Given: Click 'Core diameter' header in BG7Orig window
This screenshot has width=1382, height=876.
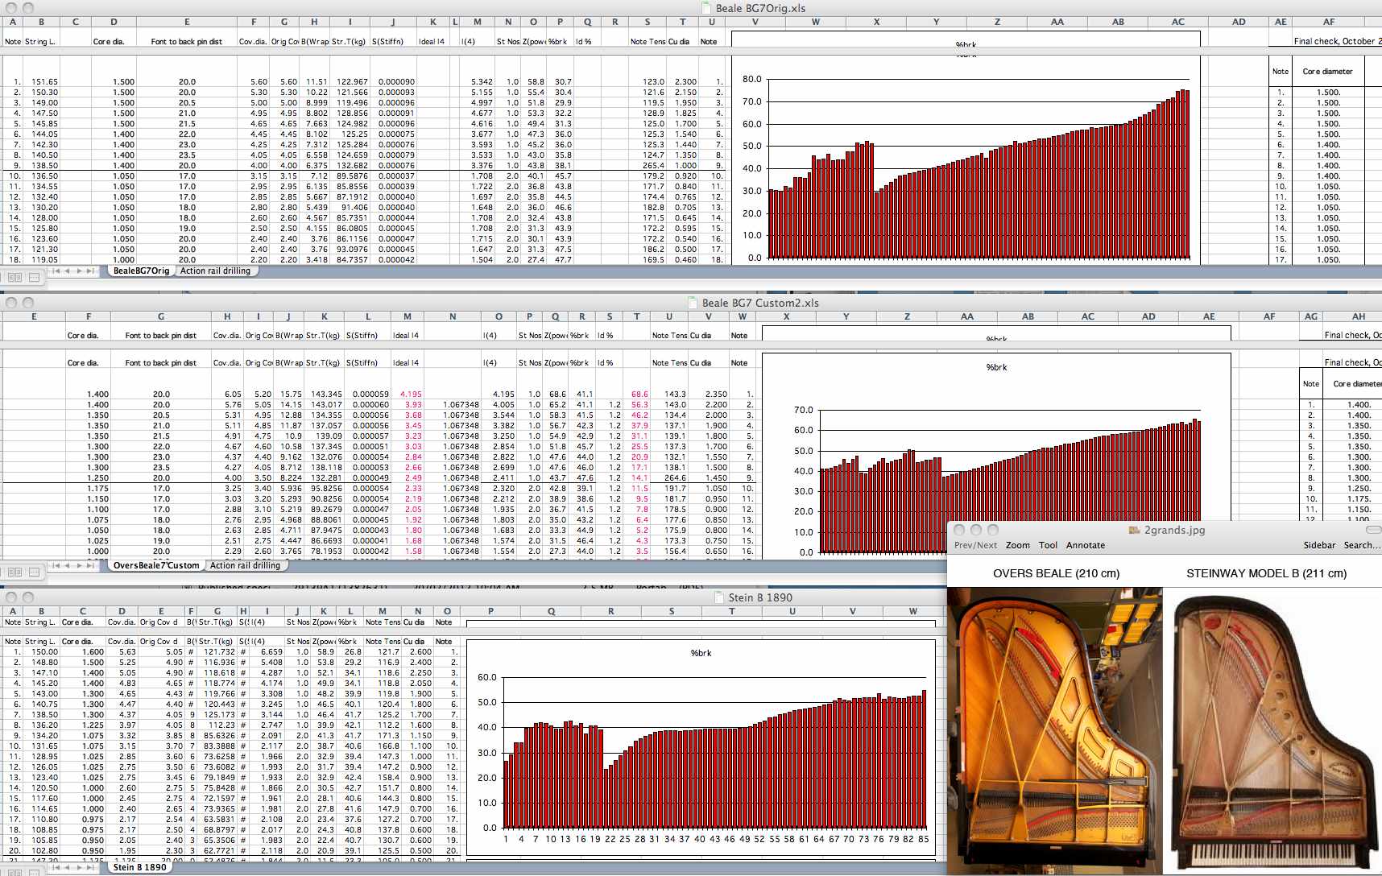Looking at the screenshot, I should point(1327,72).
